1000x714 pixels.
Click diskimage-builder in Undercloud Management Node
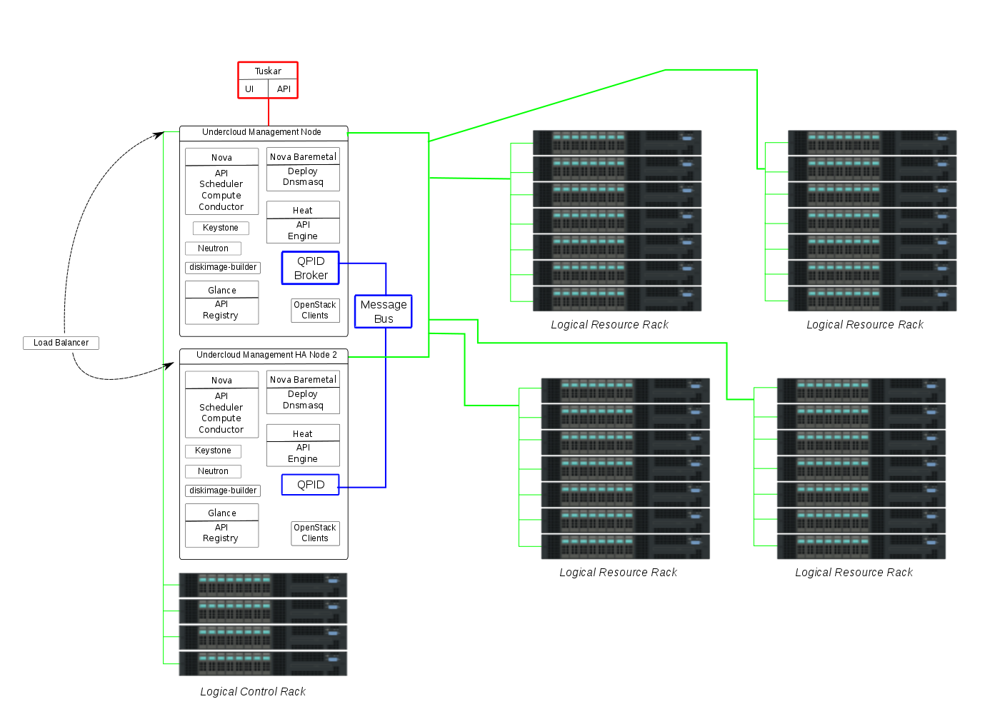click(223, 267)
